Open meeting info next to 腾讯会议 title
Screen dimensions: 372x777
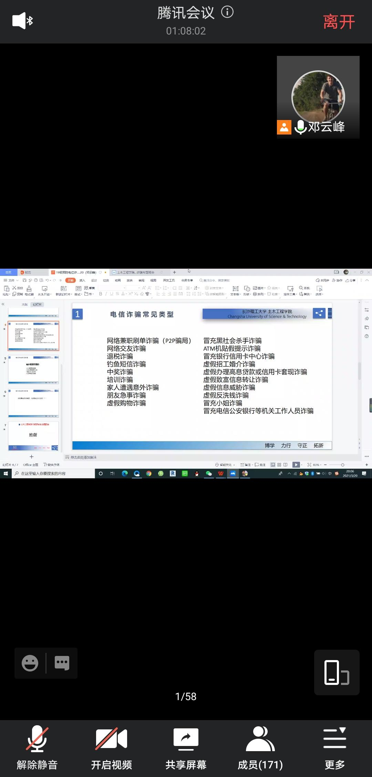(x=227, y=12)
